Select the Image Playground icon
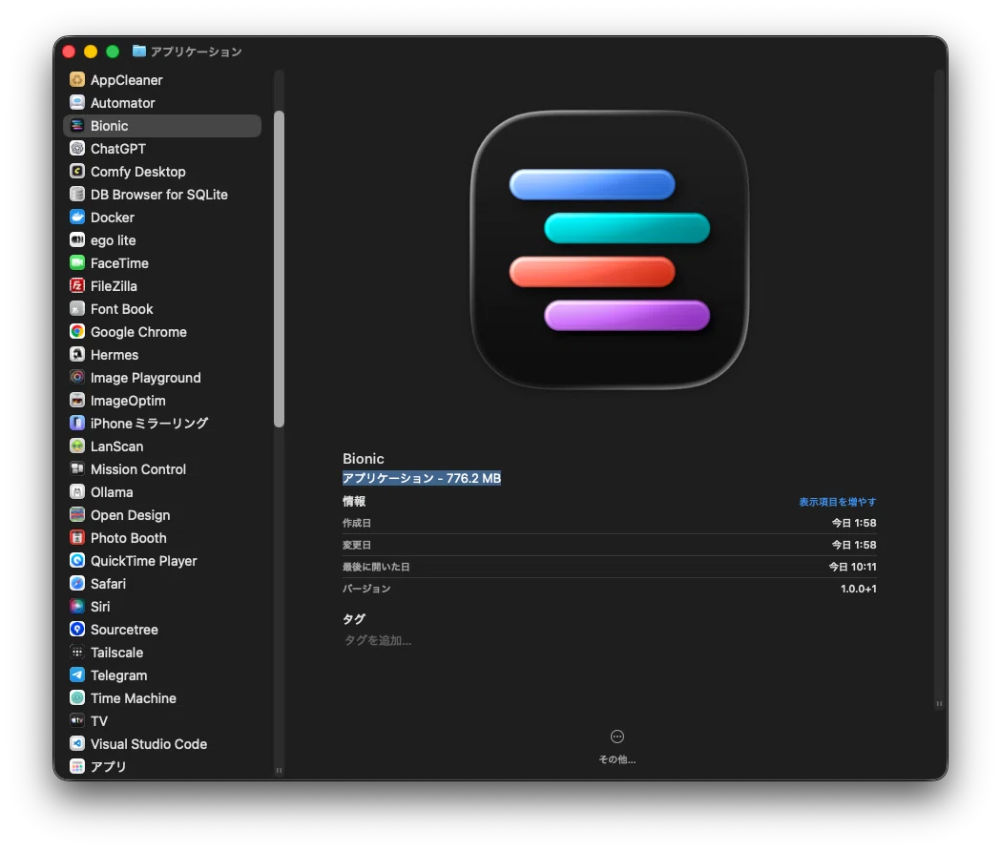 [77, 377]
